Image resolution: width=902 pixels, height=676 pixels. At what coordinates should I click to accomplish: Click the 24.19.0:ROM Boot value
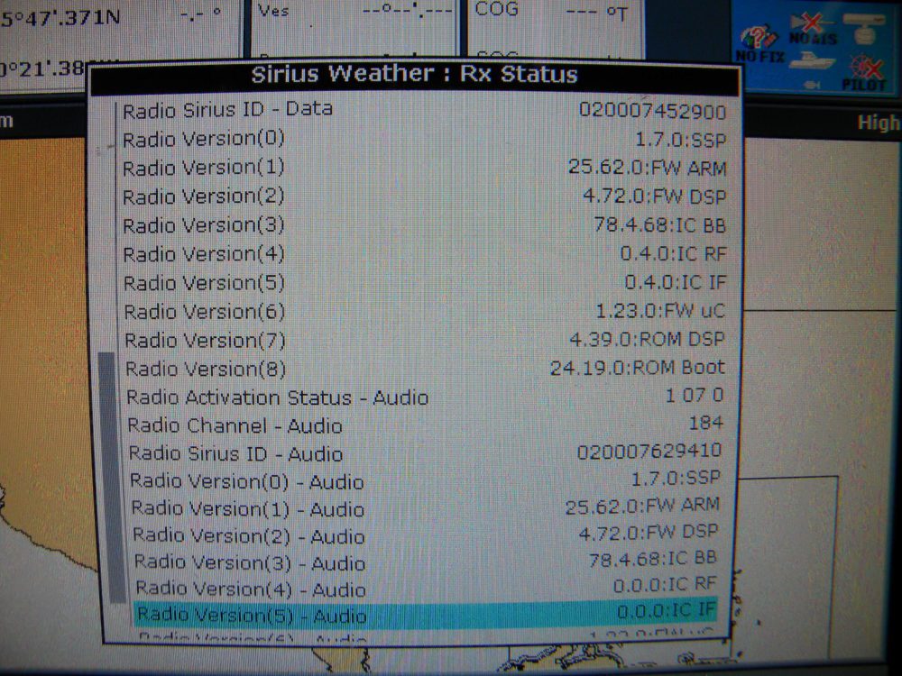(638, 368)
